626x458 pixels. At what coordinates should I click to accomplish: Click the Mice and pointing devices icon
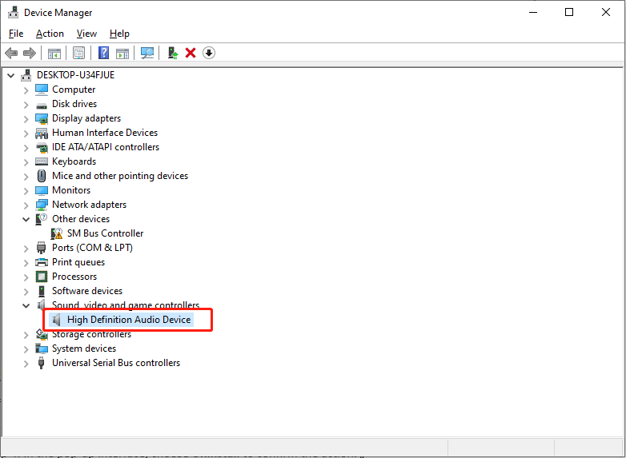tap(42, 176)
